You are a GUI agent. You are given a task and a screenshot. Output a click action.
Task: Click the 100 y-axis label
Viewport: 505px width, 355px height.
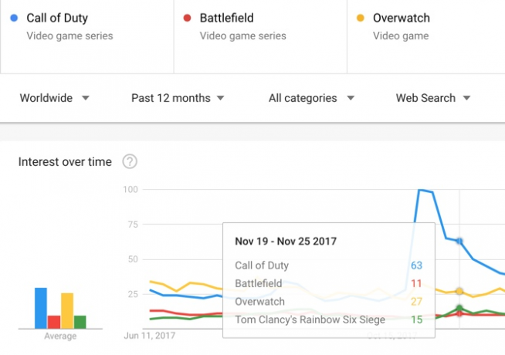coord(130,189)
